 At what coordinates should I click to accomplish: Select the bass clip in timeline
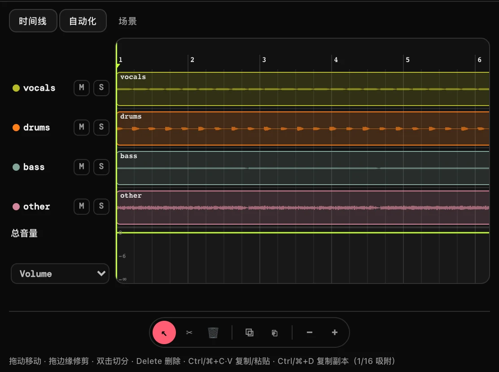[x=303, y=168]
